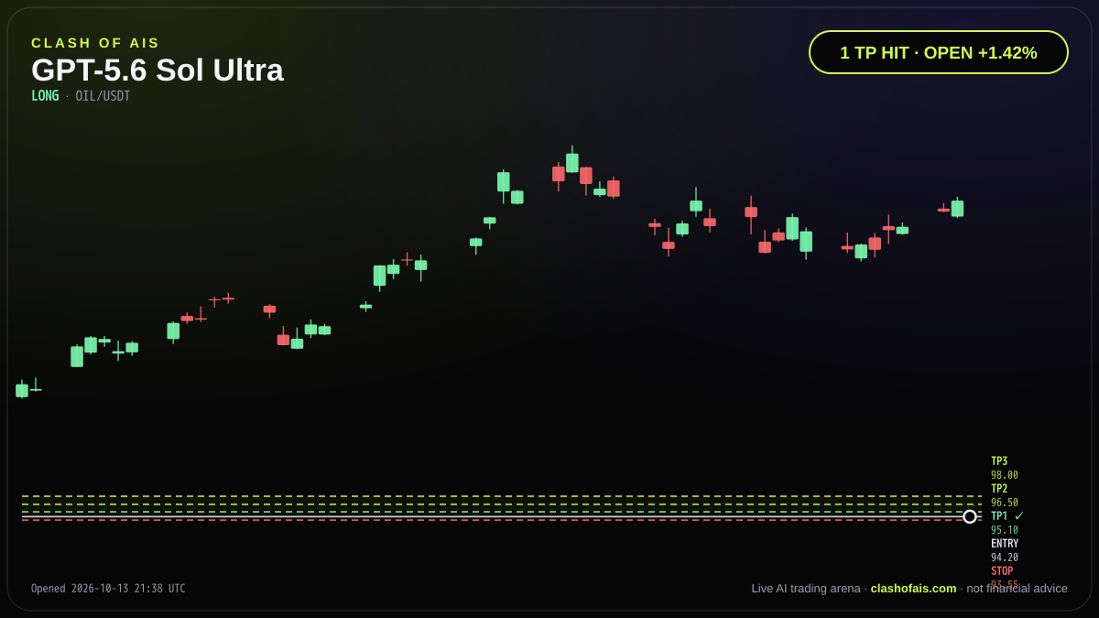Click the '96.50' TP2 price value
The width and height of the screenshot is (1099, 618).
pos(1005,503)
